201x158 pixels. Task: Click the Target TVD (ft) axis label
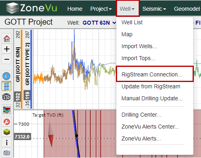point(48,115)
